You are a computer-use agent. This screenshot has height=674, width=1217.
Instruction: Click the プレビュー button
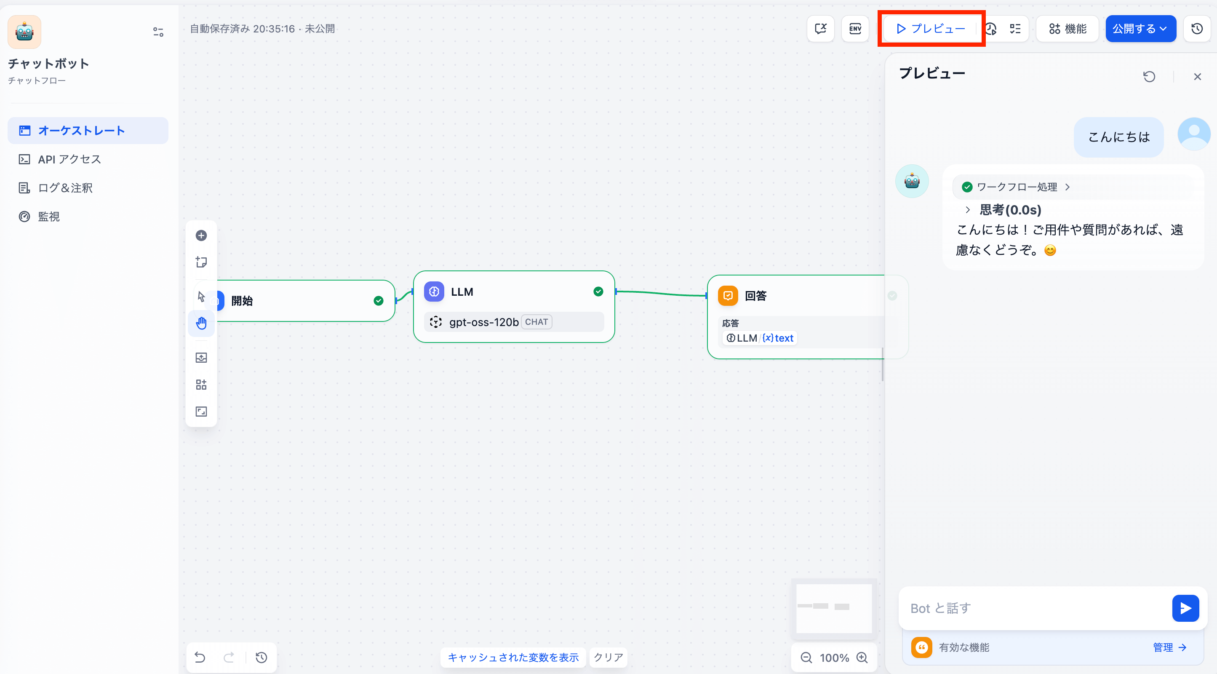[931, 29]
